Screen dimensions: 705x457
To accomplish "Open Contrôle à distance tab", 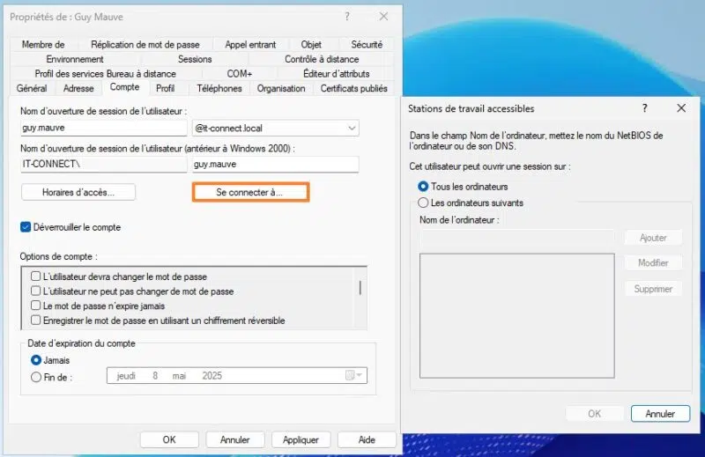I will point(322,59).
